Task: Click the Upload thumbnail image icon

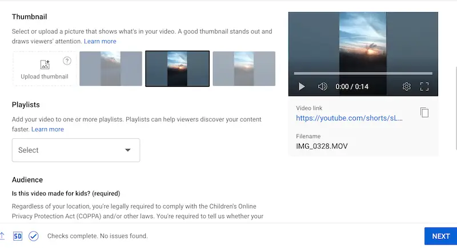Action: coord(45,65)
